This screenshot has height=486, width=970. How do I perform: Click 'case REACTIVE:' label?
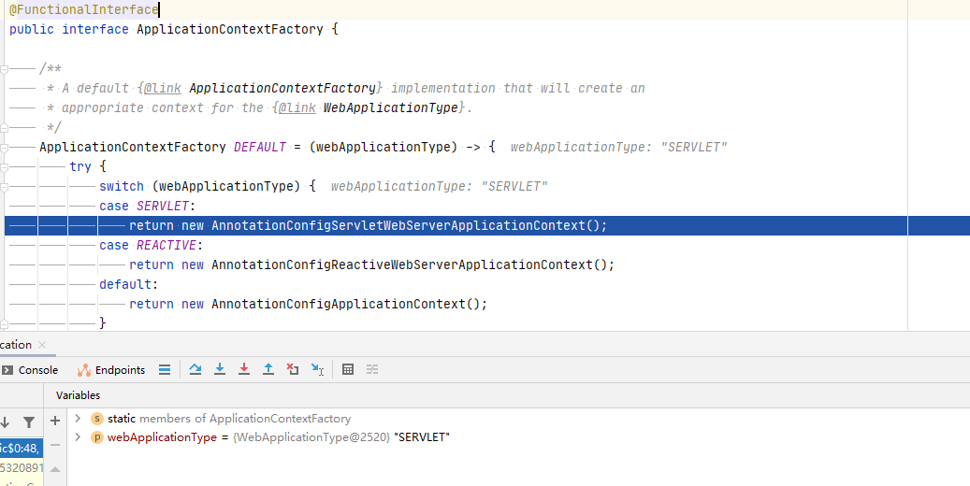pyautogui.click(x=151, y=245)
